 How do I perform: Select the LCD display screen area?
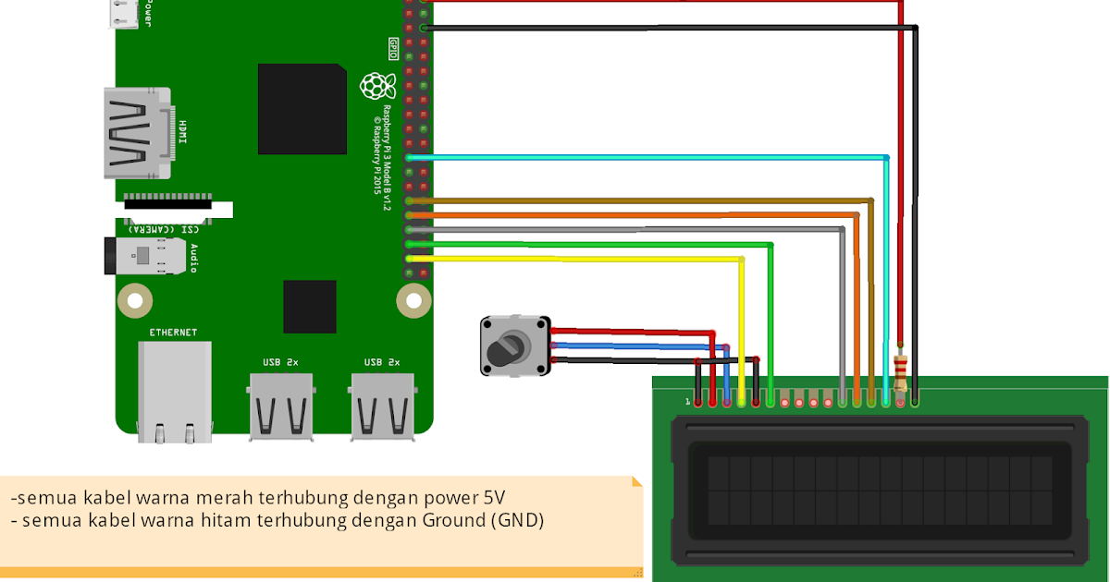tap(879, 490)
